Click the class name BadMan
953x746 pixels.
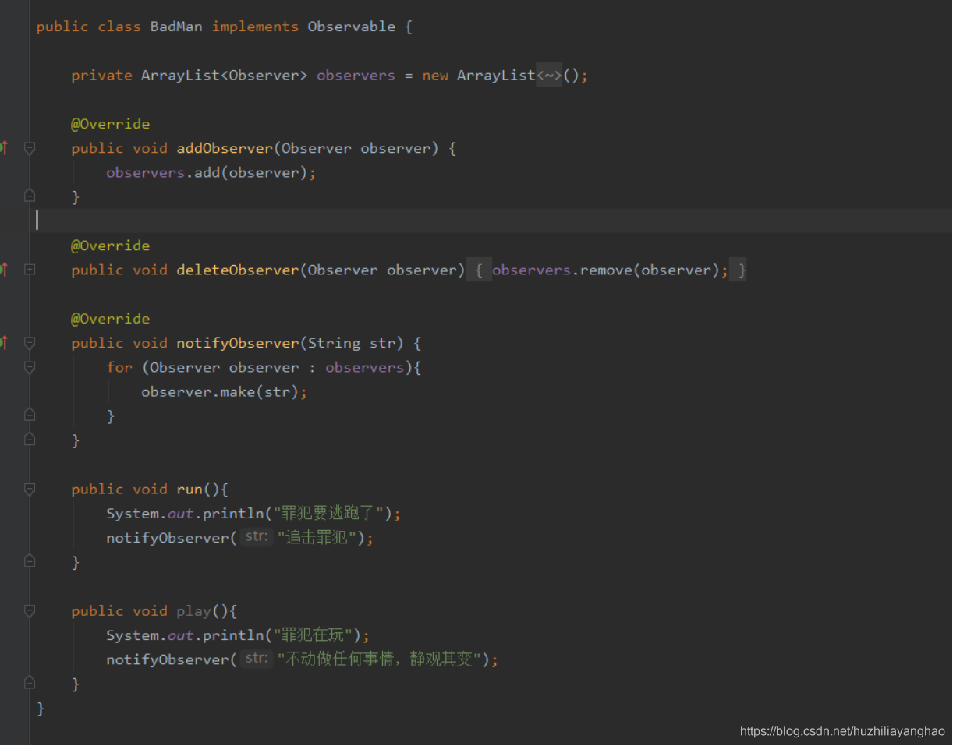click(x=176, y=27)
